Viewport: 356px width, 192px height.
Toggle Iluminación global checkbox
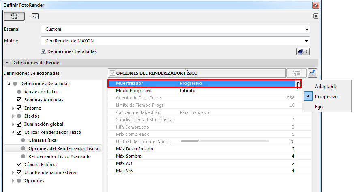(x=19, y=124)
